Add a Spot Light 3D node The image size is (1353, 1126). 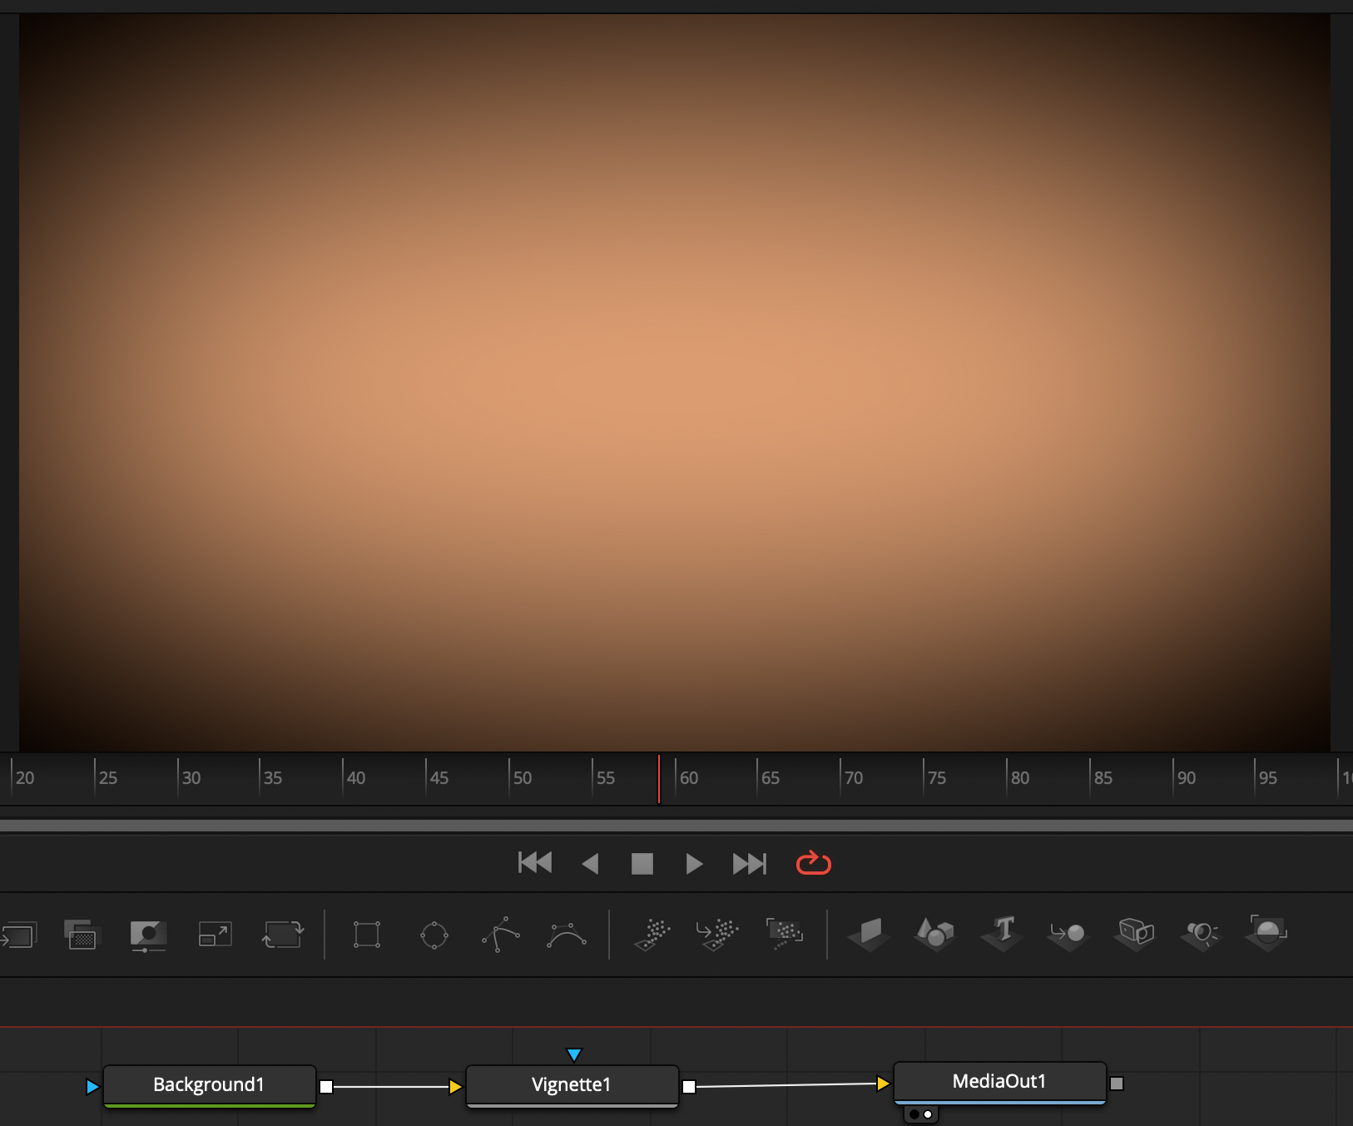(x=1201, y=935)
